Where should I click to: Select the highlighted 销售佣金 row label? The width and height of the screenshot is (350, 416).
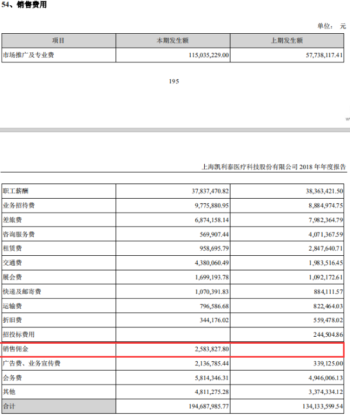15,349
